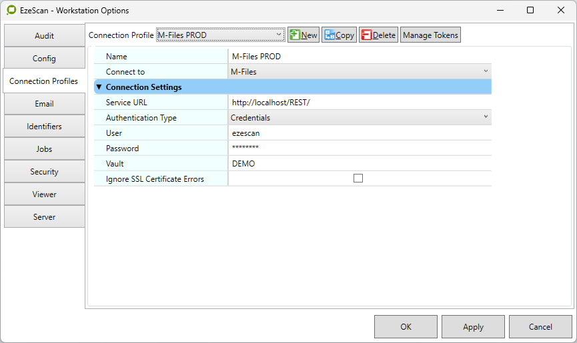Select the Vault text field
The width and height of the screenshot is (577, 343).
click(x=359, y=164)
